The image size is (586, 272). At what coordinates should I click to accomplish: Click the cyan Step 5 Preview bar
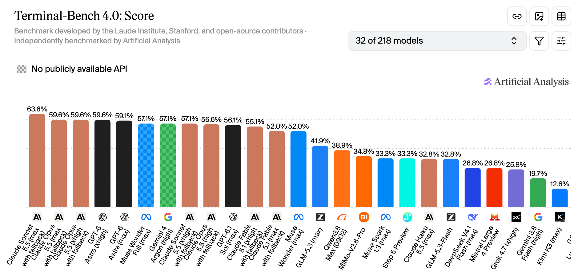click(407, 183)
